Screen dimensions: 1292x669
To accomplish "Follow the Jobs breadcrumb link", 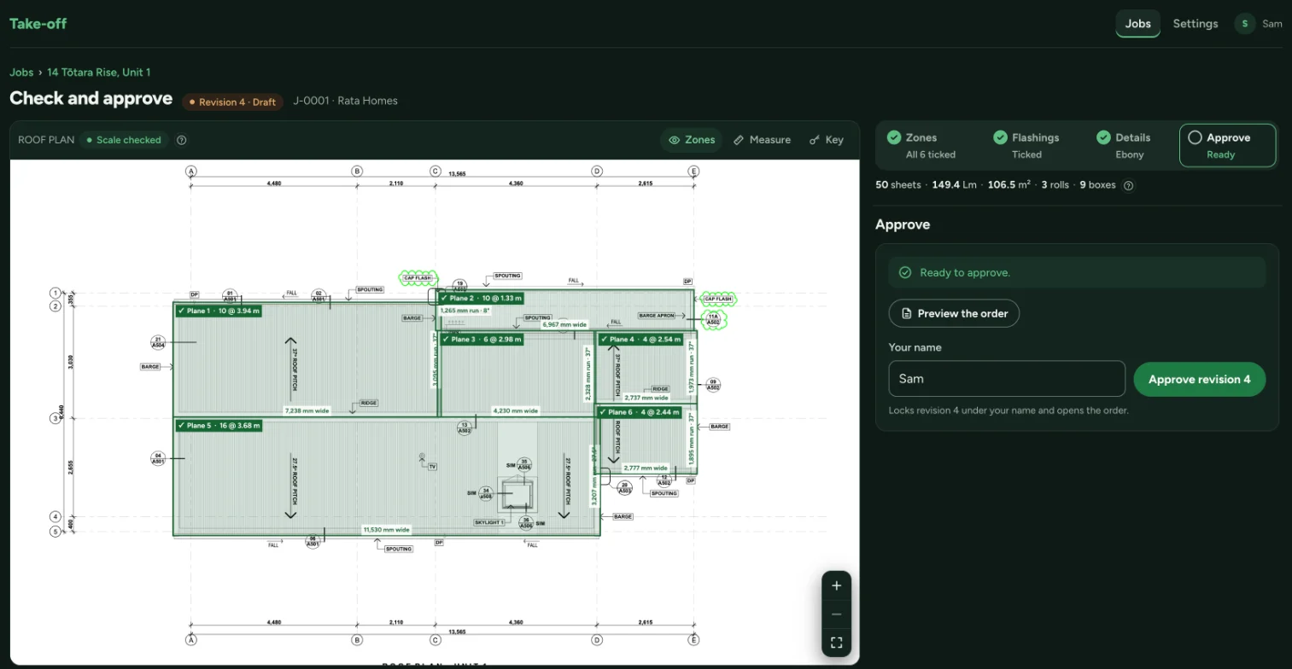I will pyautogui.click(x=21, y=73).
